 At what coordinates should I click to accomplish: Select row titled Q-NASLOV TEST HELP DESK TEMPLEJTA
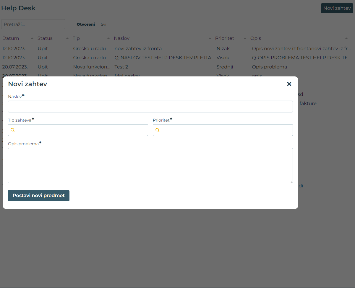pos(163,58)
